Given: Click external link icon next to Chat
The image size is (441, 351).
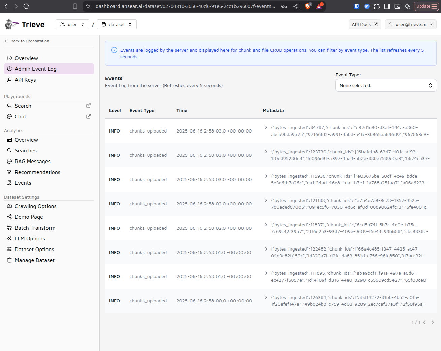Looking at the screenshot, I should pyautogui.click(x=89, y=116).
